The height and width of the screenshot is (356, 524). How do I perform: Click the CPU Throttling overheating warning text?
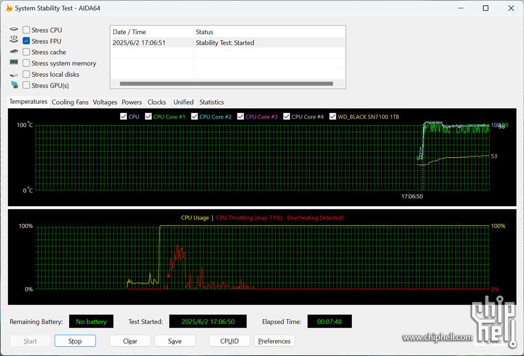(279, 218)
